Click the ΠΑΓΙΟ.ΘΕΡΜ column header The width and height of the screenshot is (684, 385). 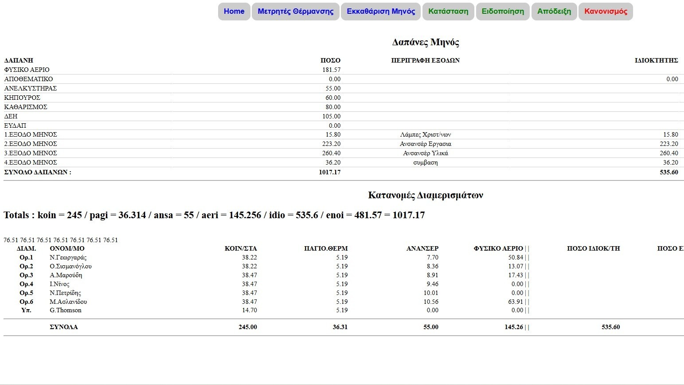click(x=326, y=248)
